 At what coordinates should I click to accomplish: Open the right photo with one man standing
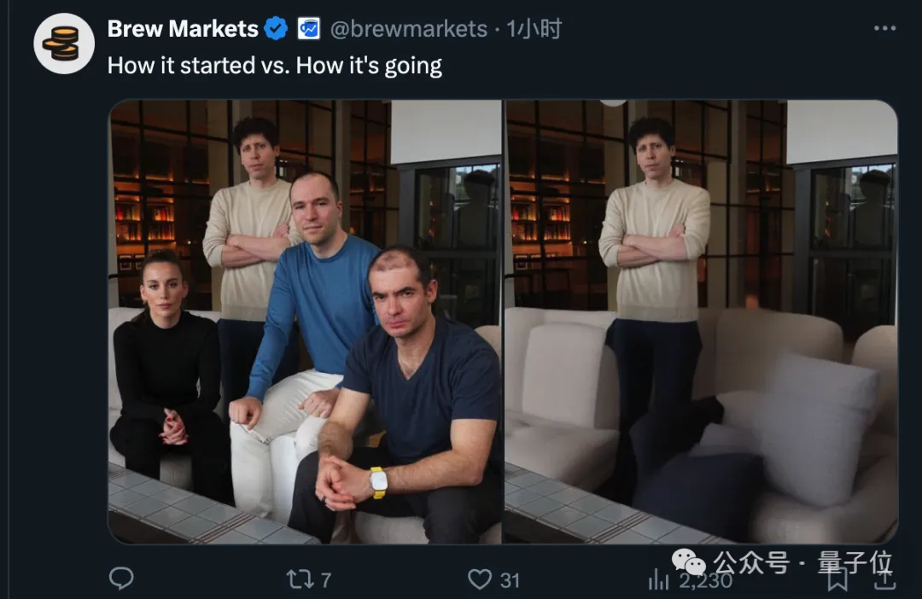tap(701, 322)
